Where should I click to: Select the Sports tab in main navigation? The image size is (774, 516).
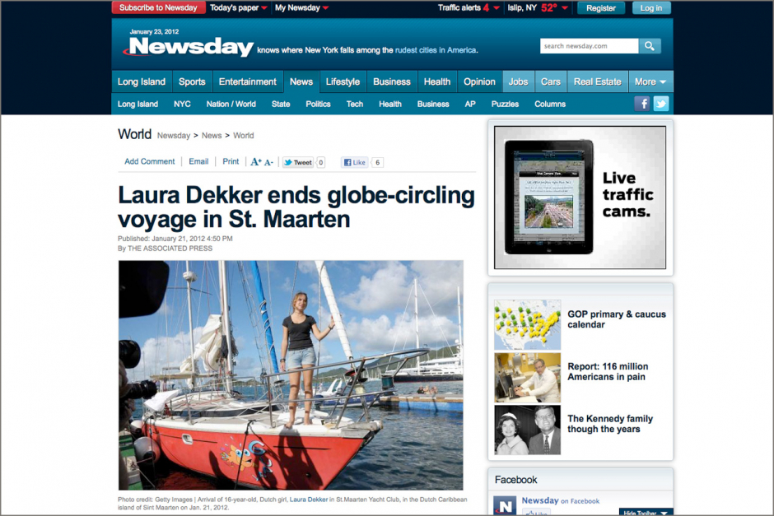pos(192,81)
